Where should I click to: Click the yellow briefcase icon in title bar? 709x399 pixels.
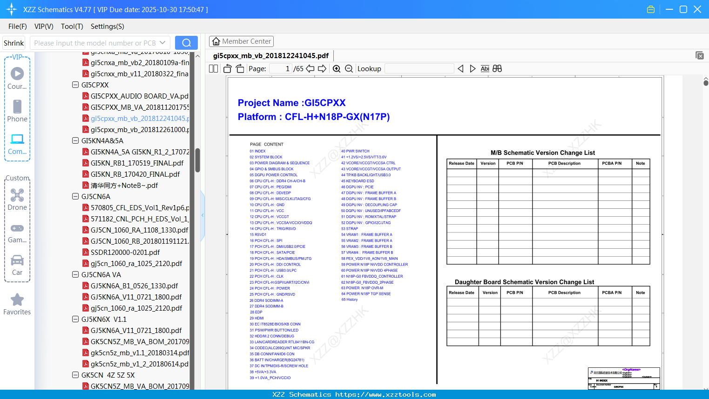[x=651, y=9]
